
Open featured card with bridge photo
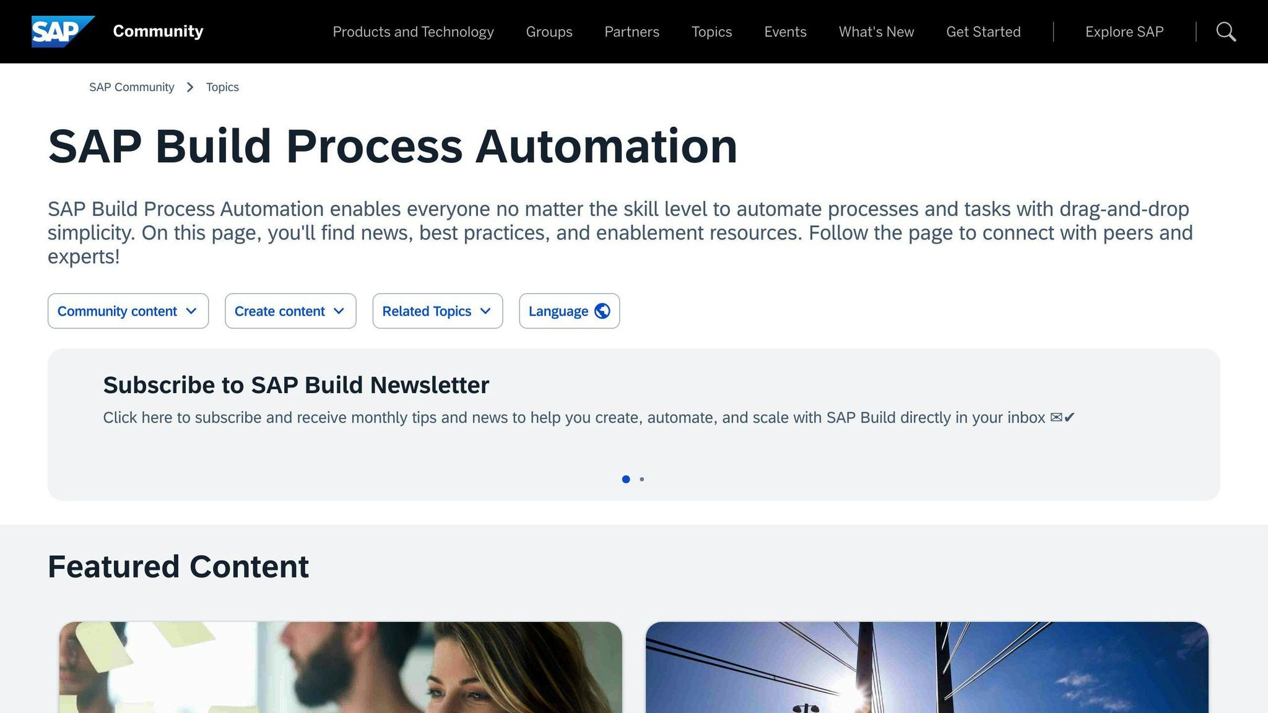click(x=927, y=667)
